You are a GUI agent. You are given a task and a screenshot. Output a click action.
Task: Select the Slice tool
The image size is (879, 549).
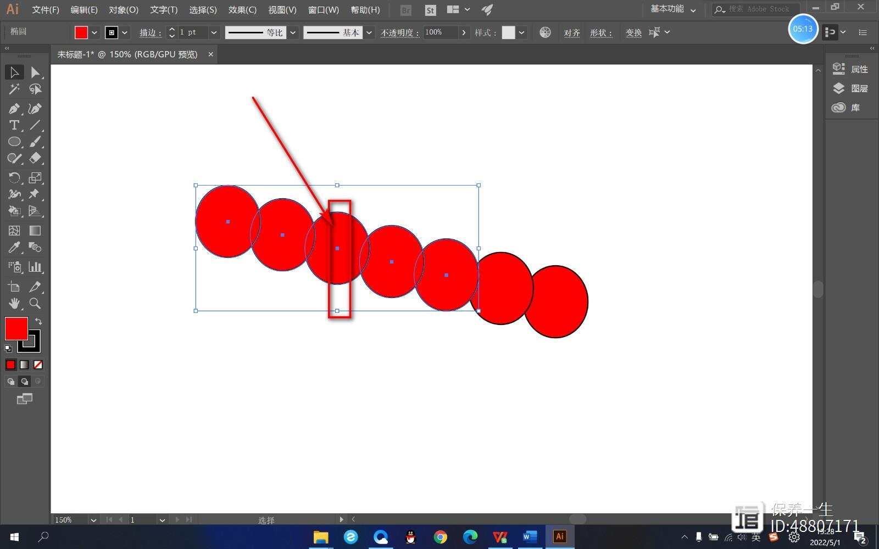pyautogui.click(x=35, y=287)
